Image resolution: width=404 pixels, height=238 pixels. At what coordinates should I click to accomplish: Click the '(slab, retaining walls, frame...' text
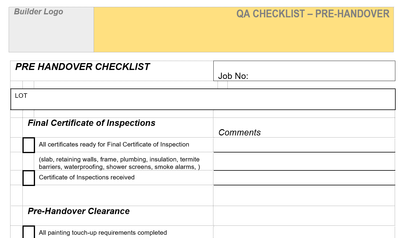(119, 163)
